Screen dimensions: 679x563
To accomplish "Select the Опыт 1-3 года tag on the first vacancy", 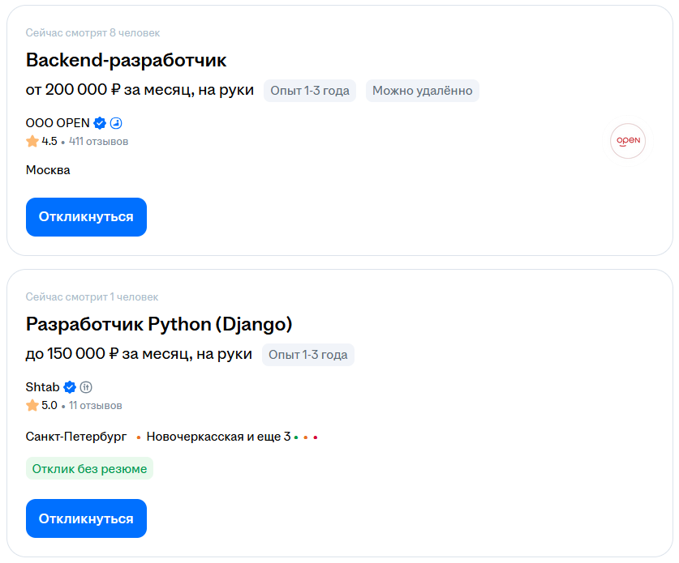I will [308, 90].
